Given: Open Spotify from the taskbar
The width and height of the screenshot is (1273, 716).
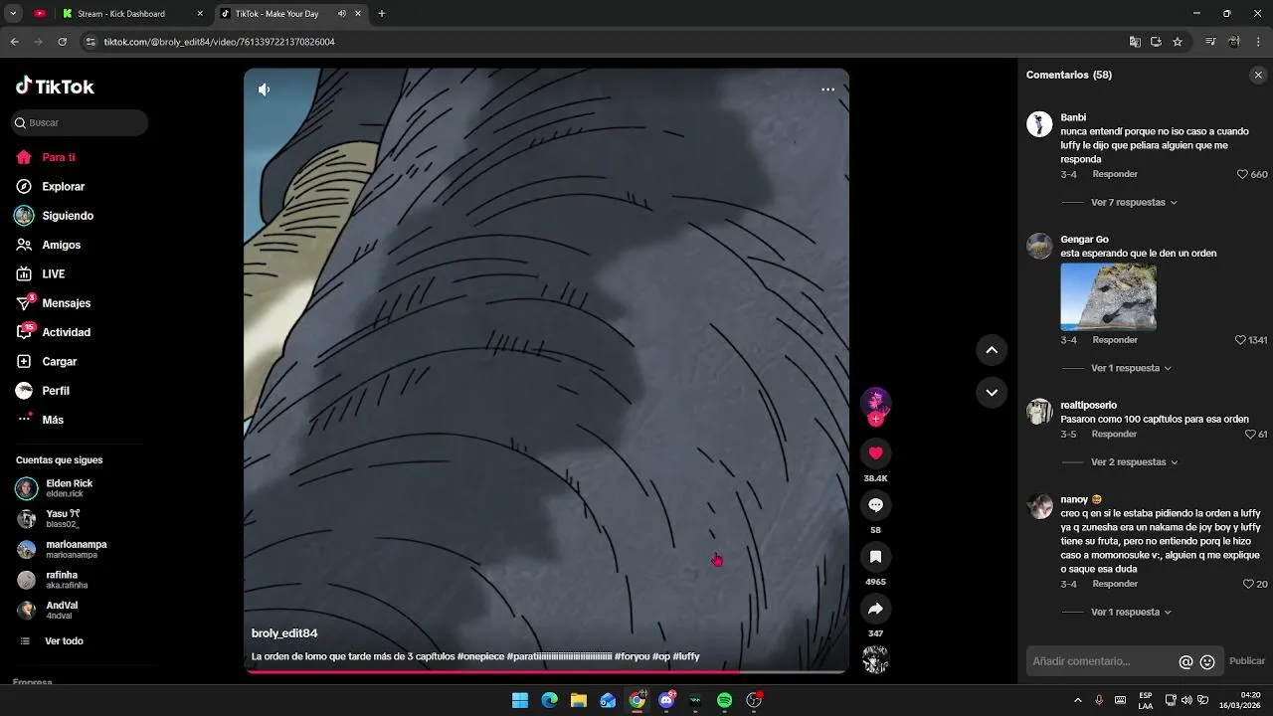Looking at the screenshot, I should pyautogui.click(x=724, y=700).
